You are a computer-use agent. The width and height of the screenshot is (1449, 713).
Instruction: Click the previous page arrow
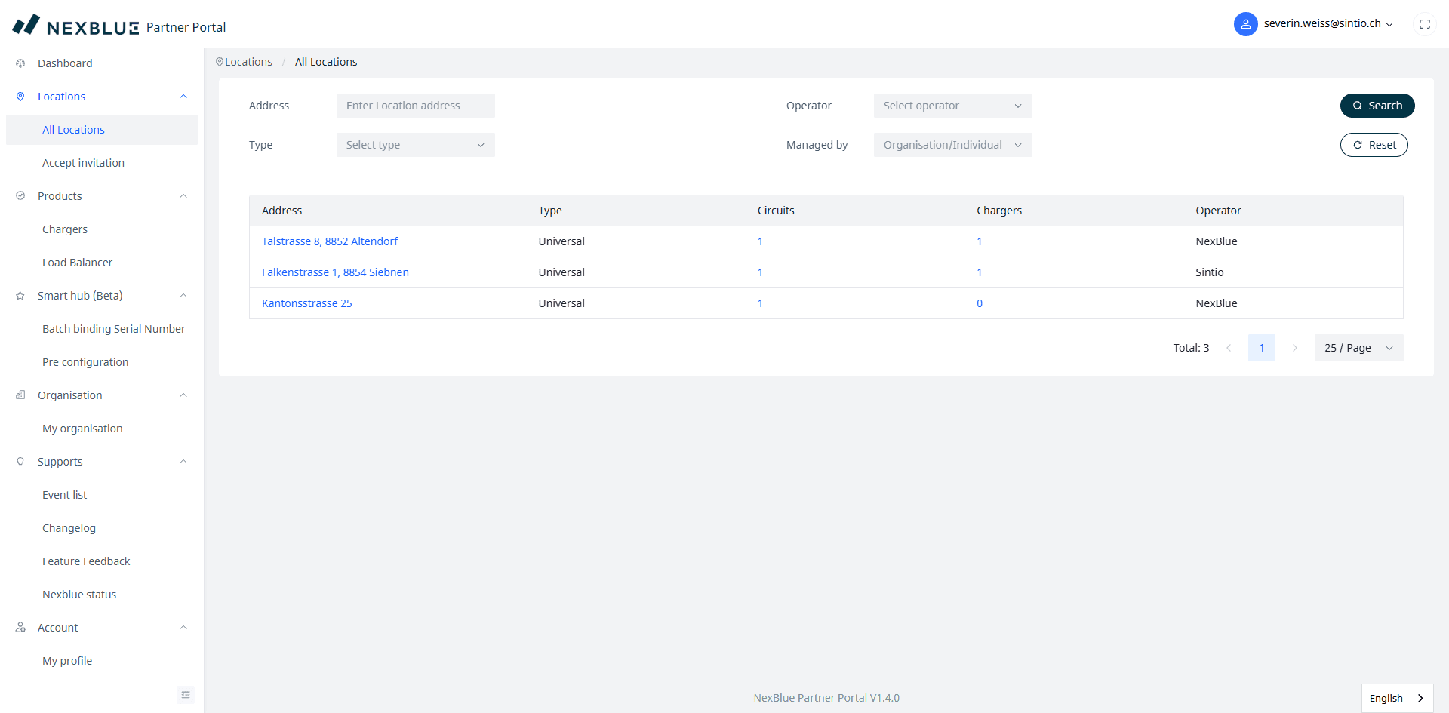pyautogui.click(x=1229, y=348)
